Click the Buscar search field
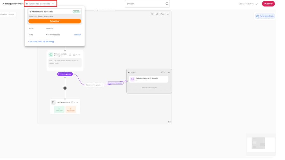This screenshot has height=160, width=285. (x=145, y=4)
